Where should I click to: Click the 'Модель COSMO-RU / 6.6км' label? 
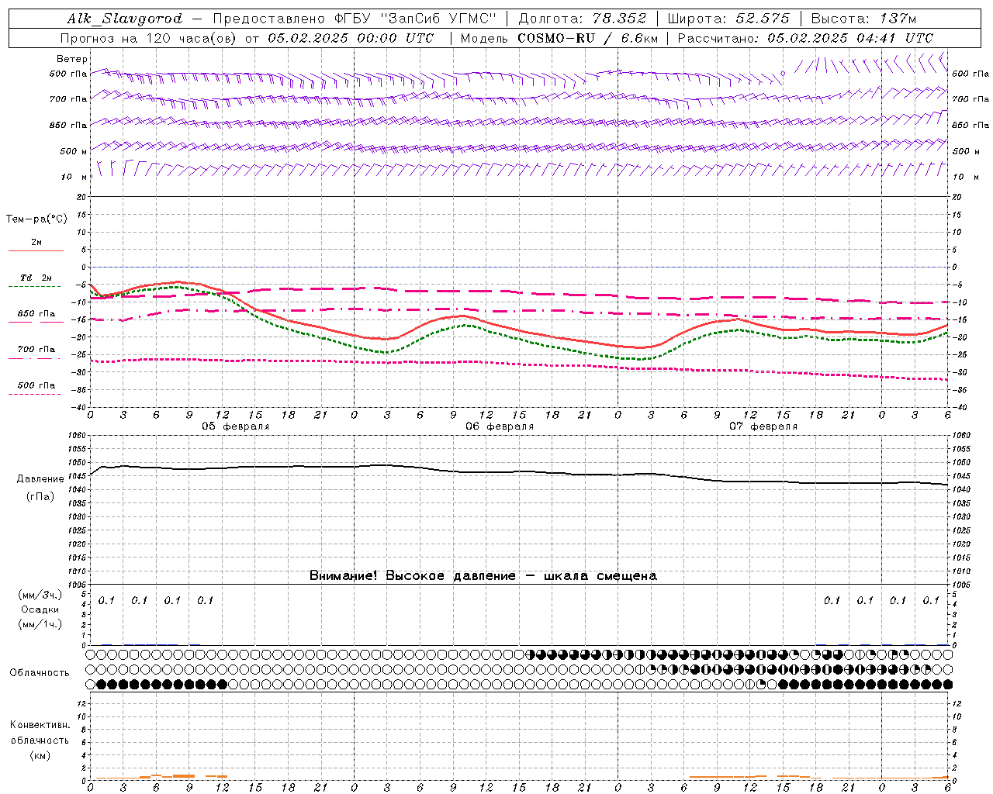[x=559, y=38]
